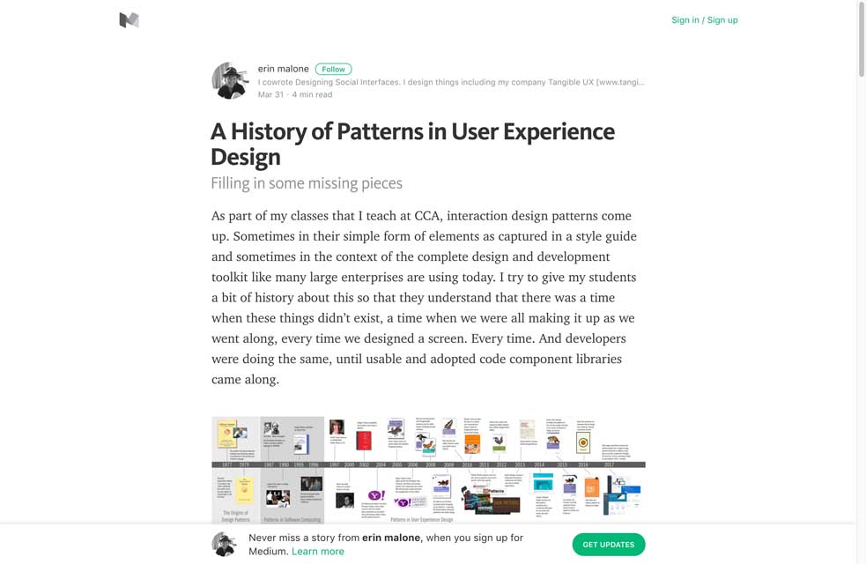The image size is (866, 564).
Task: Follow the Learn more link in the banner
Action: pyautogui.click(x=317, y=552)
